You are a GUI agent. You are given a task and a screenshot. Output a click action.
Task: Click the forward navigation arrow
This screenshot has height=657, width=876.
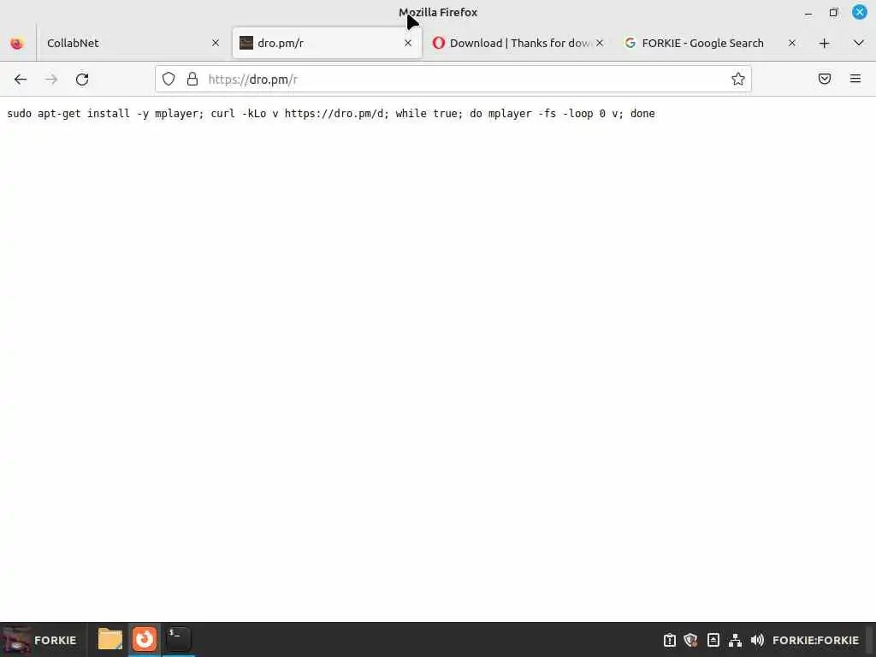51,80
